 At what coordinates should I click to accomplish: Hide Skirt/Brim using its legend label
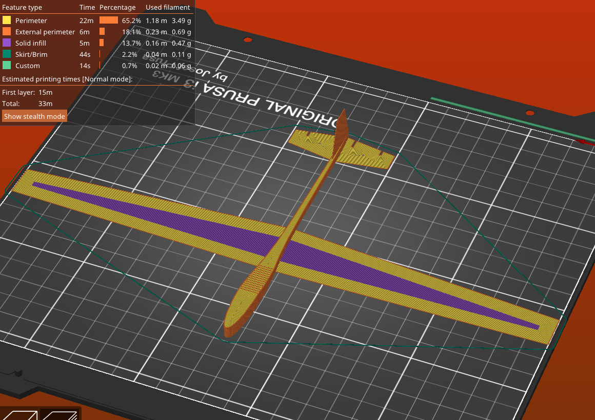(31, 54)
